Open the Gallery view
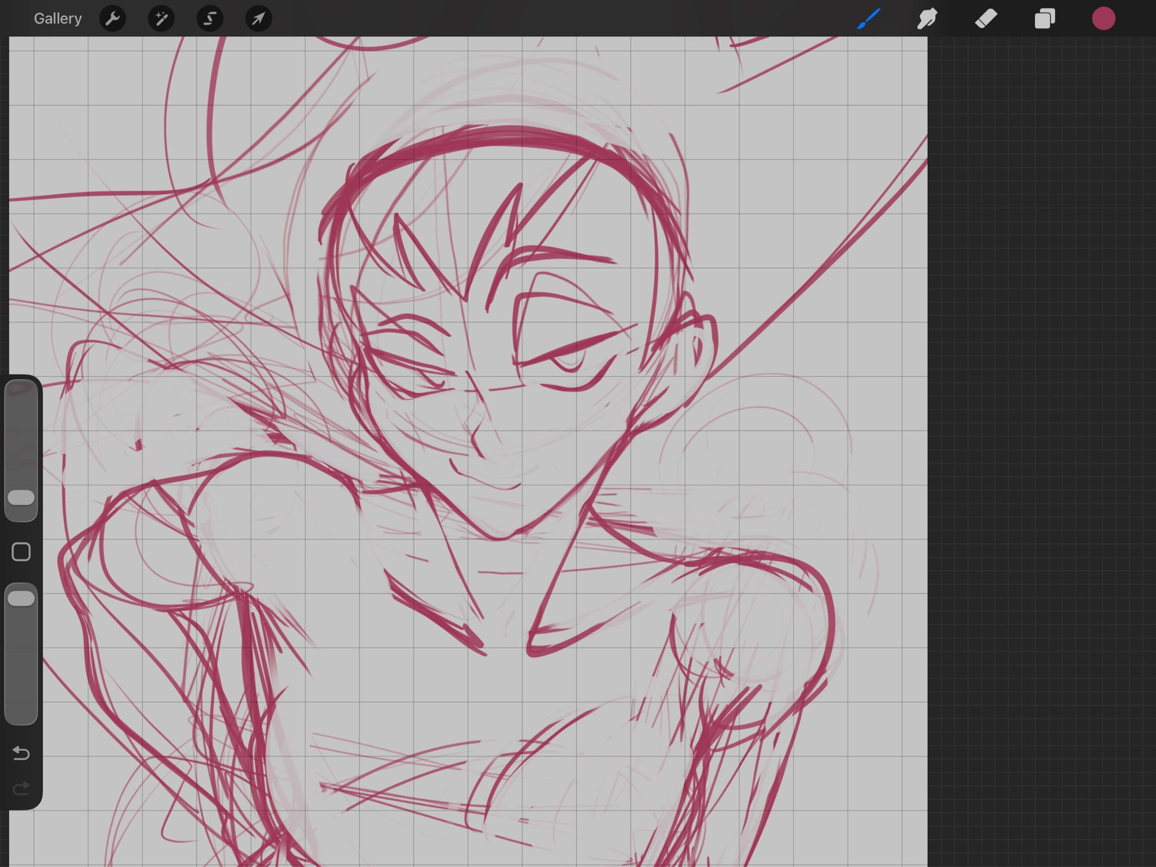 coord(57,18)
